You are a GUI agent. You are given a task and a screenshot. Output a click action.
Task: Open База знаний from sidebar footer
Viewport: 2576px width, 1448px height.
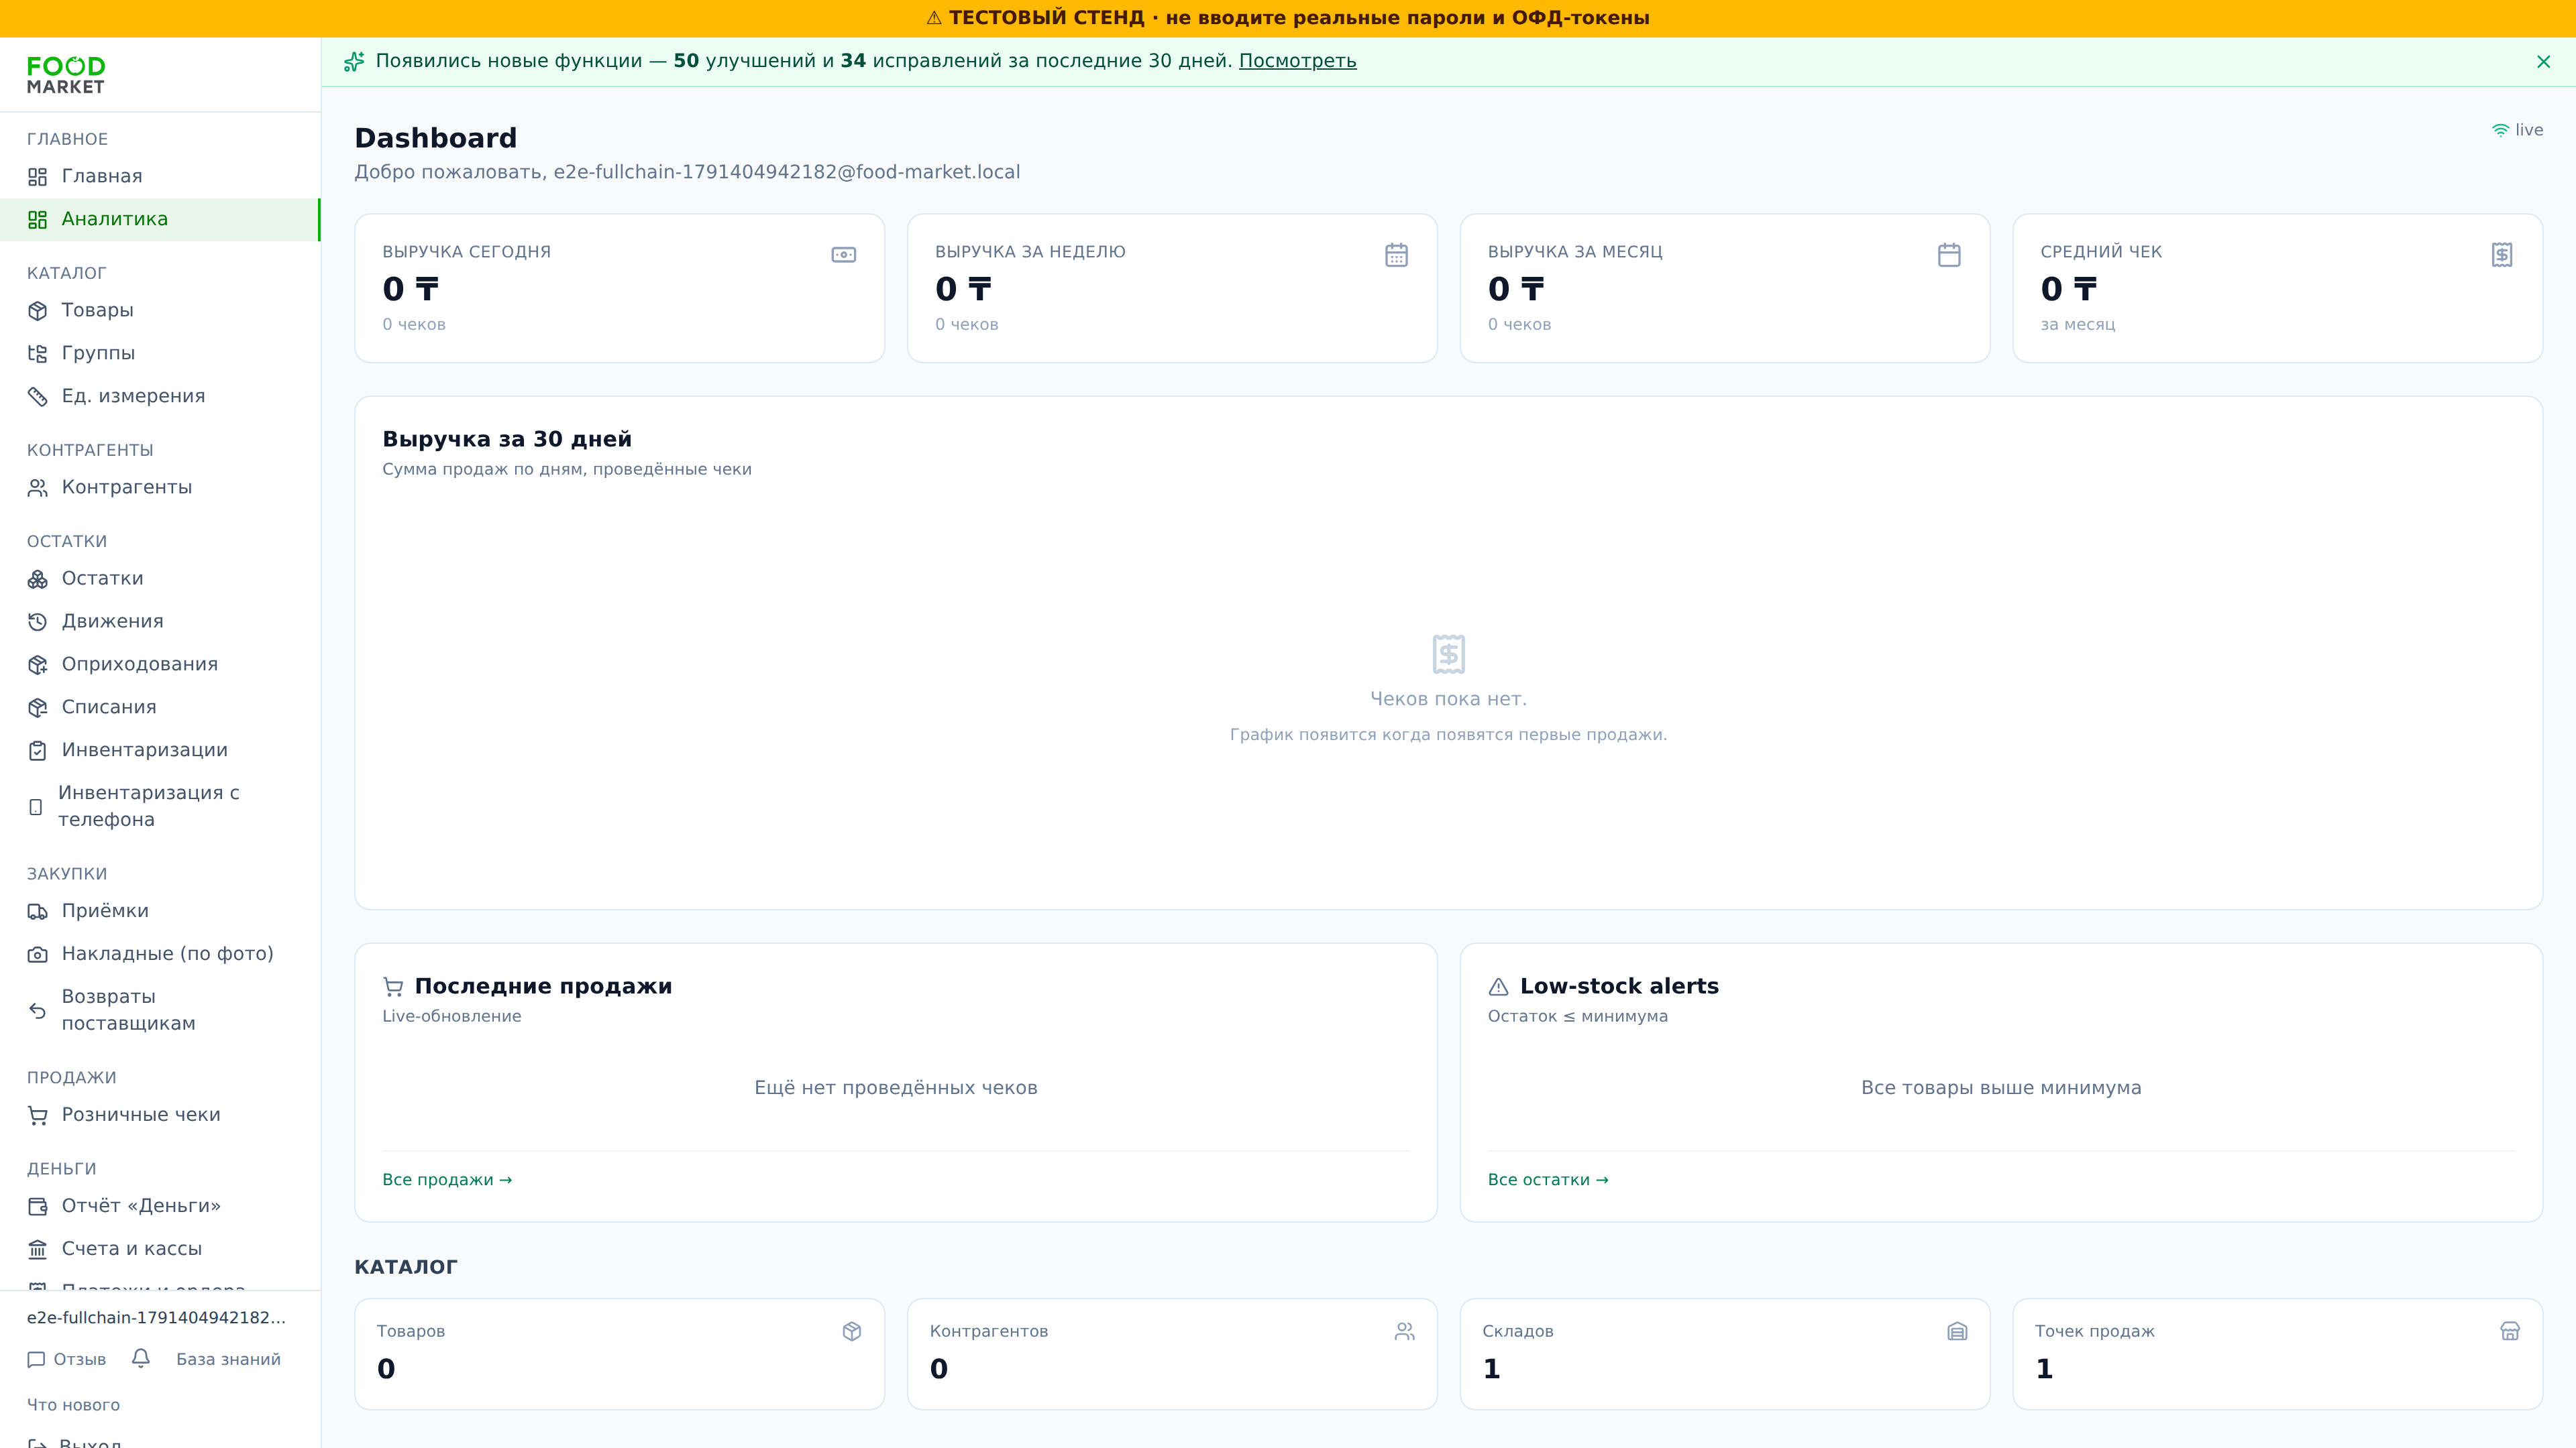pos(228,1359)
